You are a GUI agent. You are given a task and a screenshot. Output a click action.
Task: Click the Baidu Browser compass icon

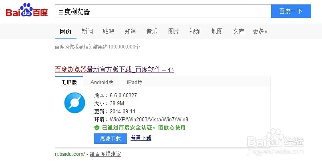(x=74, y=103)
